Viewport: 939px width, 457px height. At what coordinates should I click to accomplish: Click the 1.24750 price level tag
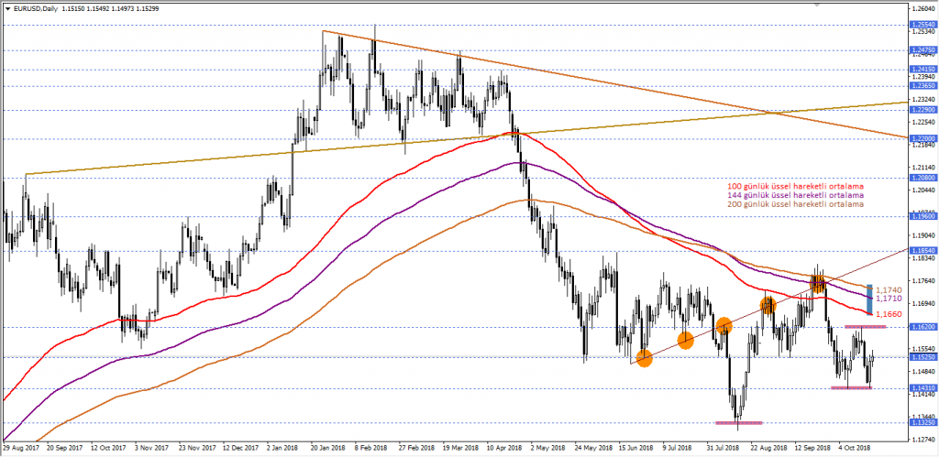[922, 50]
